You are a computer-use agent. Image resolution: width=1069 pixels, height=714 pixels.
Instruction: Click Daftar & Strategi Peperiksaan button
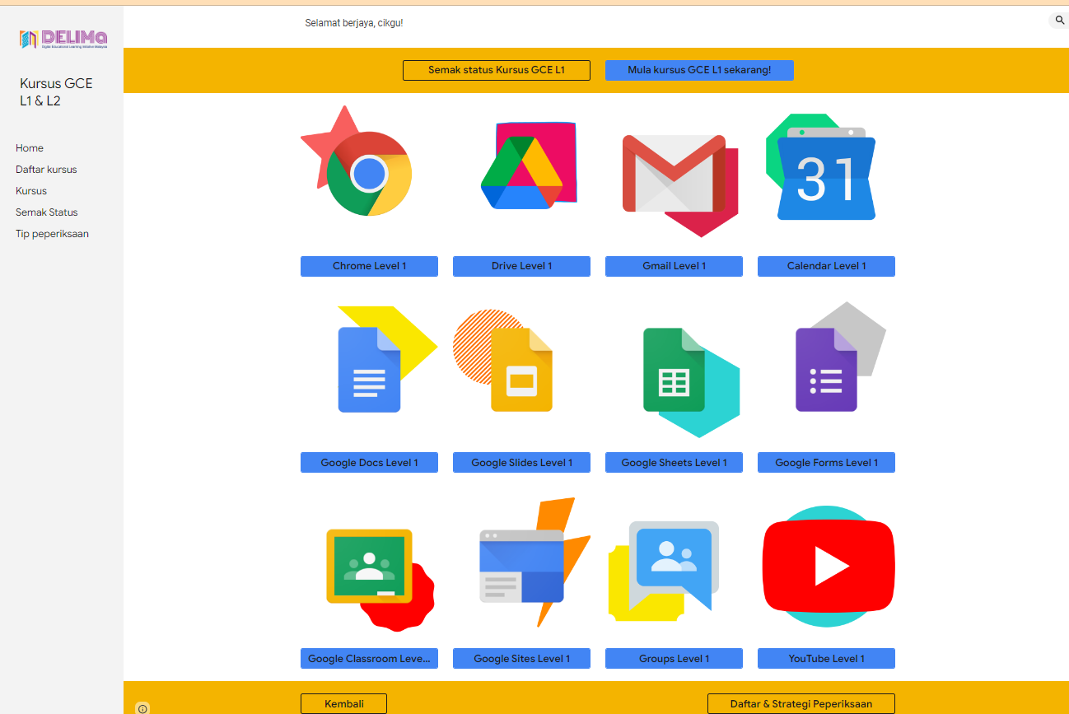coord(801,704)
